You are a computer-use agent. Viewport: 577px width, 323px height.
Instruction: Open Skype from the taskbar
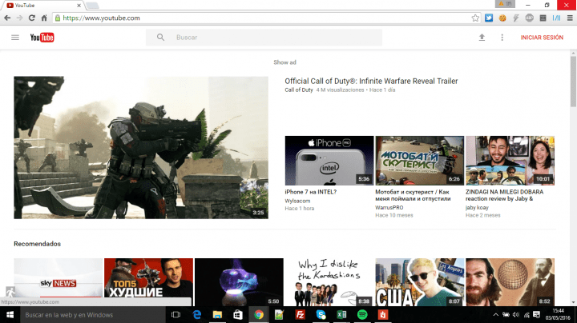(x=321, y=314)
